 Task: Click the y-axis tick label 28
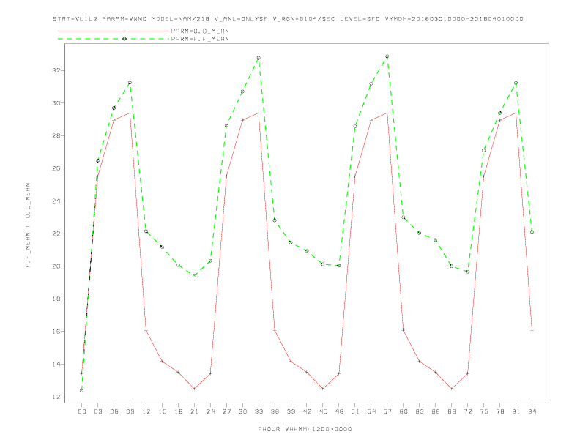click(x=56, y=135)
